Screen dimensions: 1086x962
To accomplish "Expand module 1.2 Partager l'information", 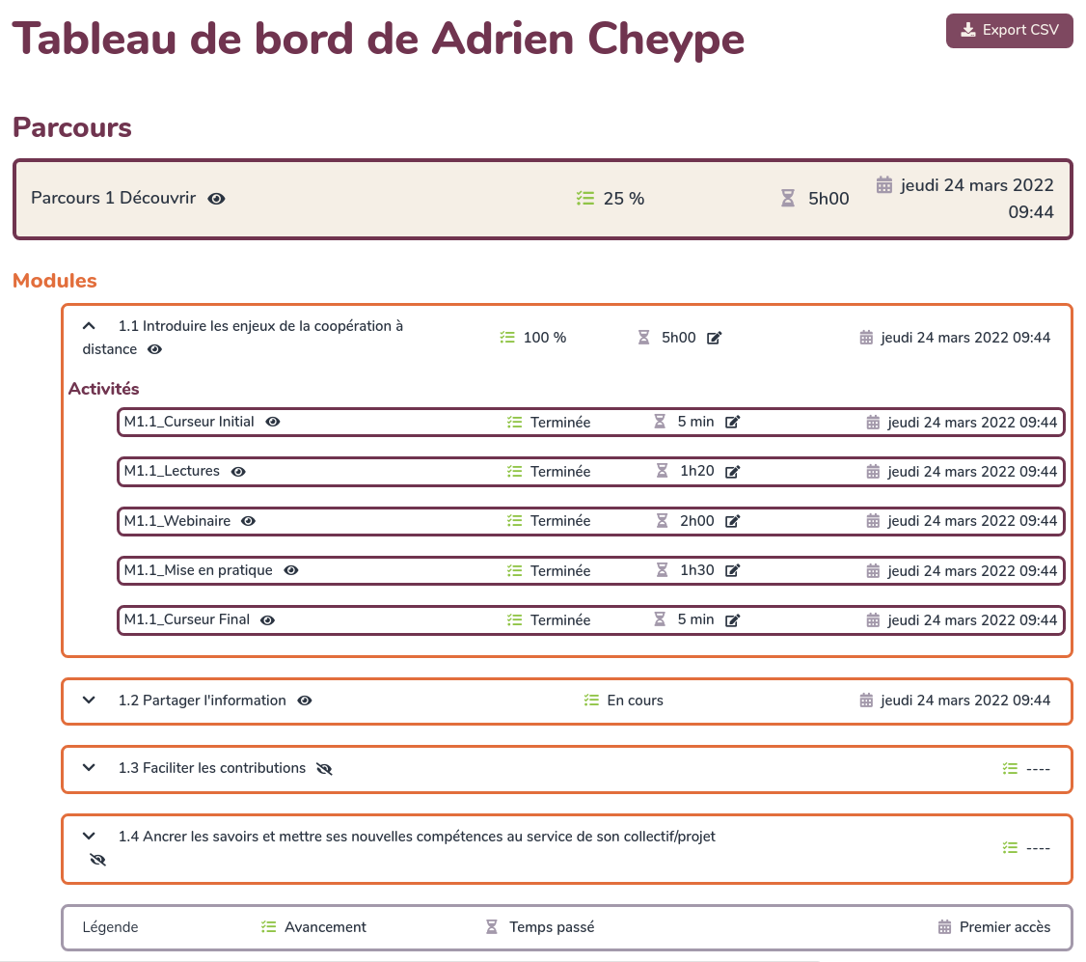I will point(89,700).
